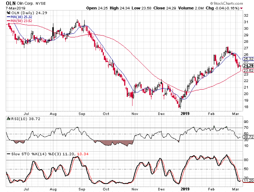Image resolution: width=254 pixels, height=192 pixels.
Task: Click the OLN (Daily) 24.29 legend
Action: pyautogui.click(x=29, y=13)
